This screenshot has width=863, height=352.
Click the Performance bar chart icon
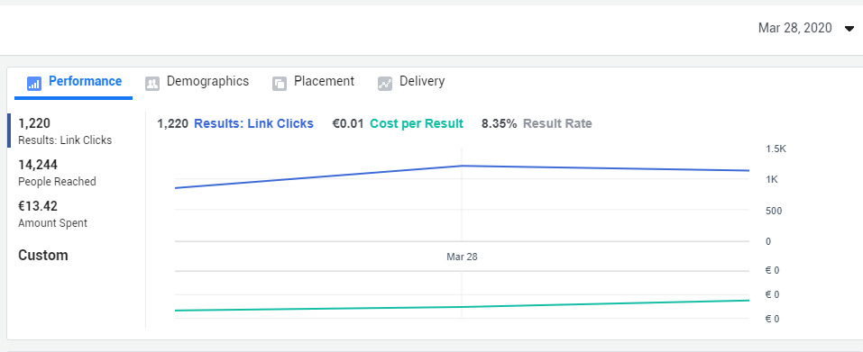pyautogui.click(x=34, y=84)
